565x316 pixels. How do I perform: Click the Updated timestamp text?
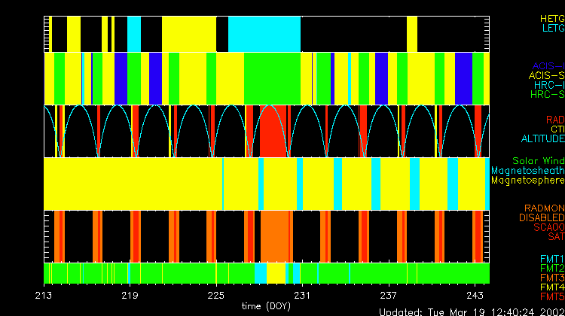point(471,311)
